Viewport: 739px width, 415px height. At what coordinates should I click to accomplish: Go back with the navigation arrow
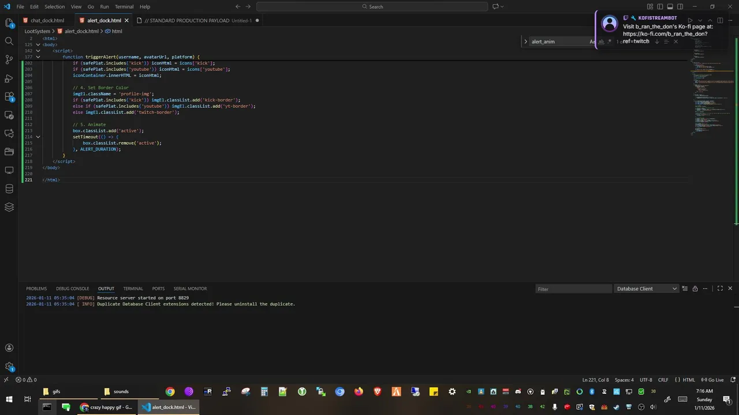pos(238,6)
